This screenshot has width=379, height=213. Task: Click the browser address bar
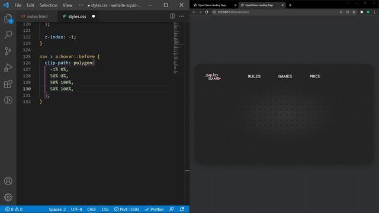(x=275, y=12)
